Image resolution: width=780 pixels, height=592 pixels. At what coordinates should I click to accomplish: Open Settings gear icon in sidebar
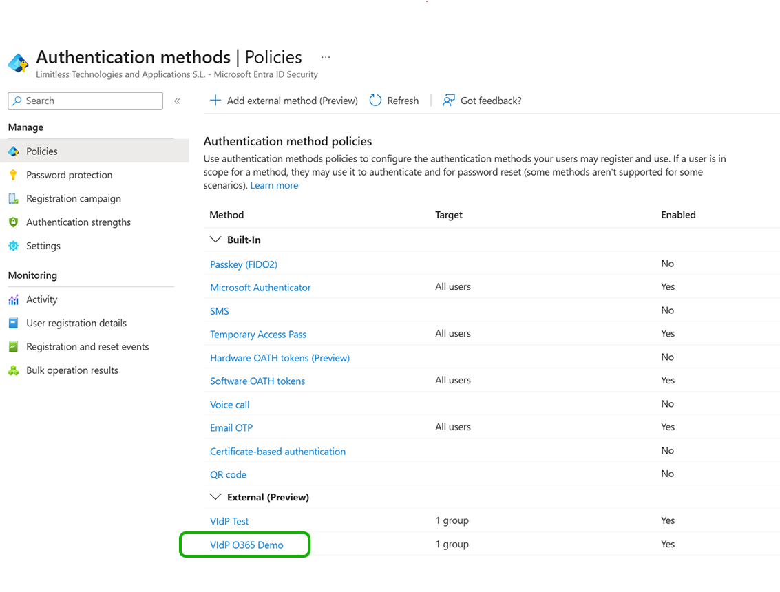click(x=14, y=246)
